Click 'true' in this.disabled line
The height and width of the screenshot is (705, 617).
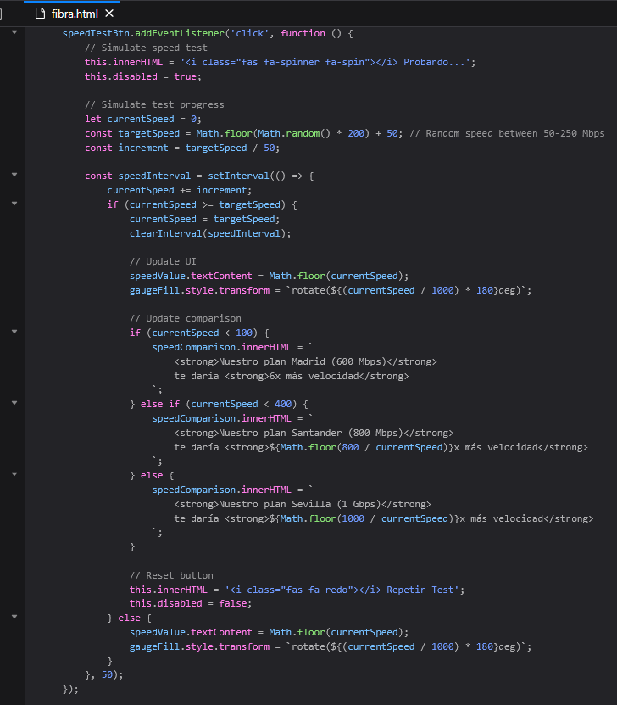click(x=185, y=76)
